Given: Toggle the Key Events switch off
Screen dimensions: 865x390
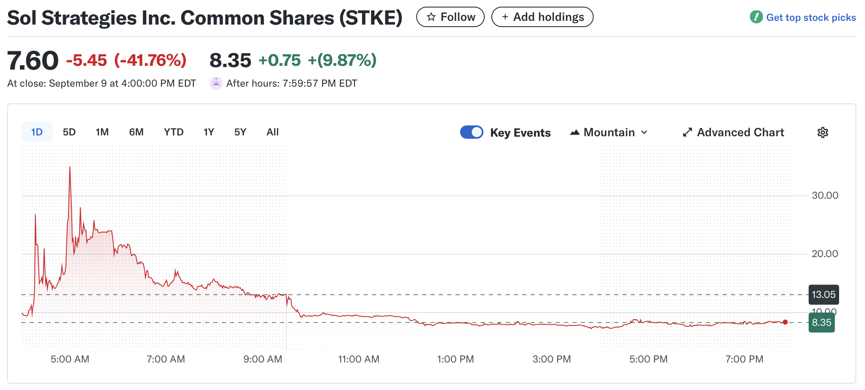Looking at the screenshot, I should [472, 132].
